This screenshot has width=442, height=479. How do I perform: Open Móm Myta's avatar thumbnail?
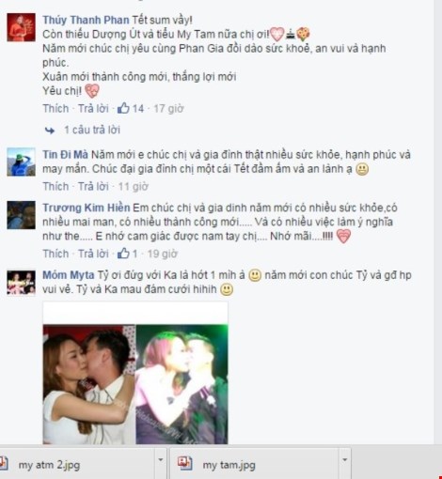click(x=21, y=283)
